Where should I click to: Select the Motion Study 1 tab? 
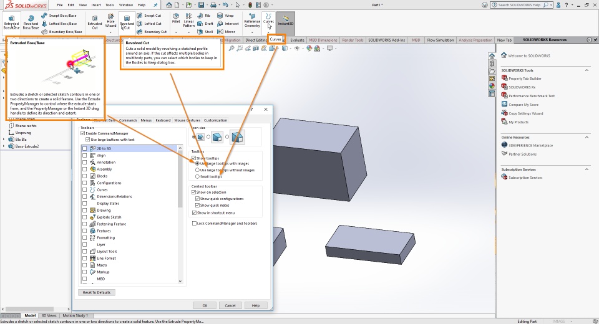tap(75, 316)
